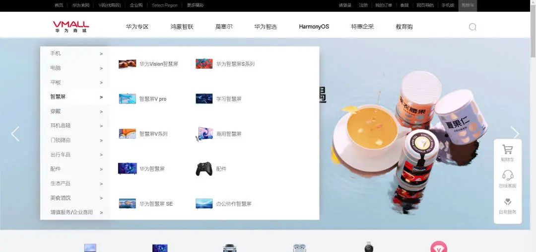
Task: Click the 华为Vision智慧屏 product image
Action: (x=127, y=64)
